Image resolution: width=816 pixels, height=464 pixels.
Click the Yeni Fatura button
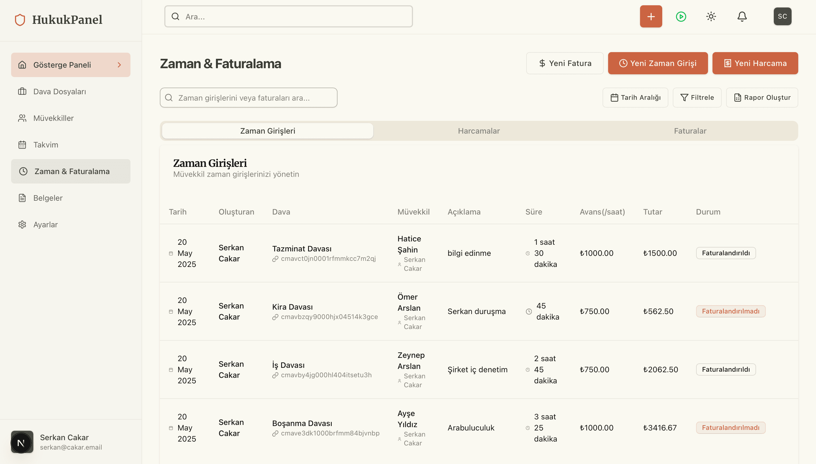point(564,63)
